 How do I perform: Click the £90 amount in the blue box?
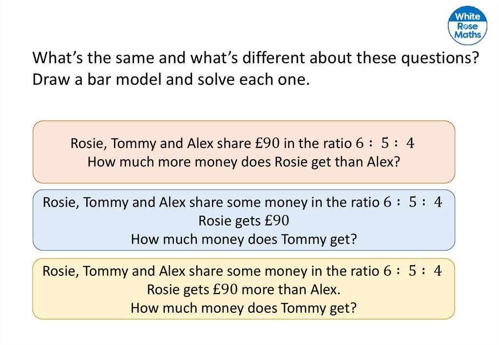tap(277, 221)
